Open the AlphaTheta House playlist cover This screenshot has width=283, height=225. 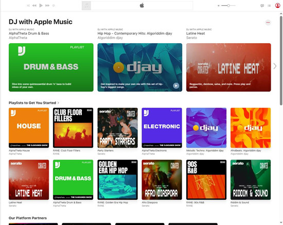[x=29, y=128]
